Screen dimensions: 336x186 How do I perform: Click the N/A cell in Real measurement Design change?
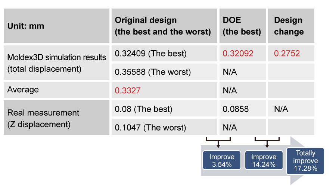point(291,109)
